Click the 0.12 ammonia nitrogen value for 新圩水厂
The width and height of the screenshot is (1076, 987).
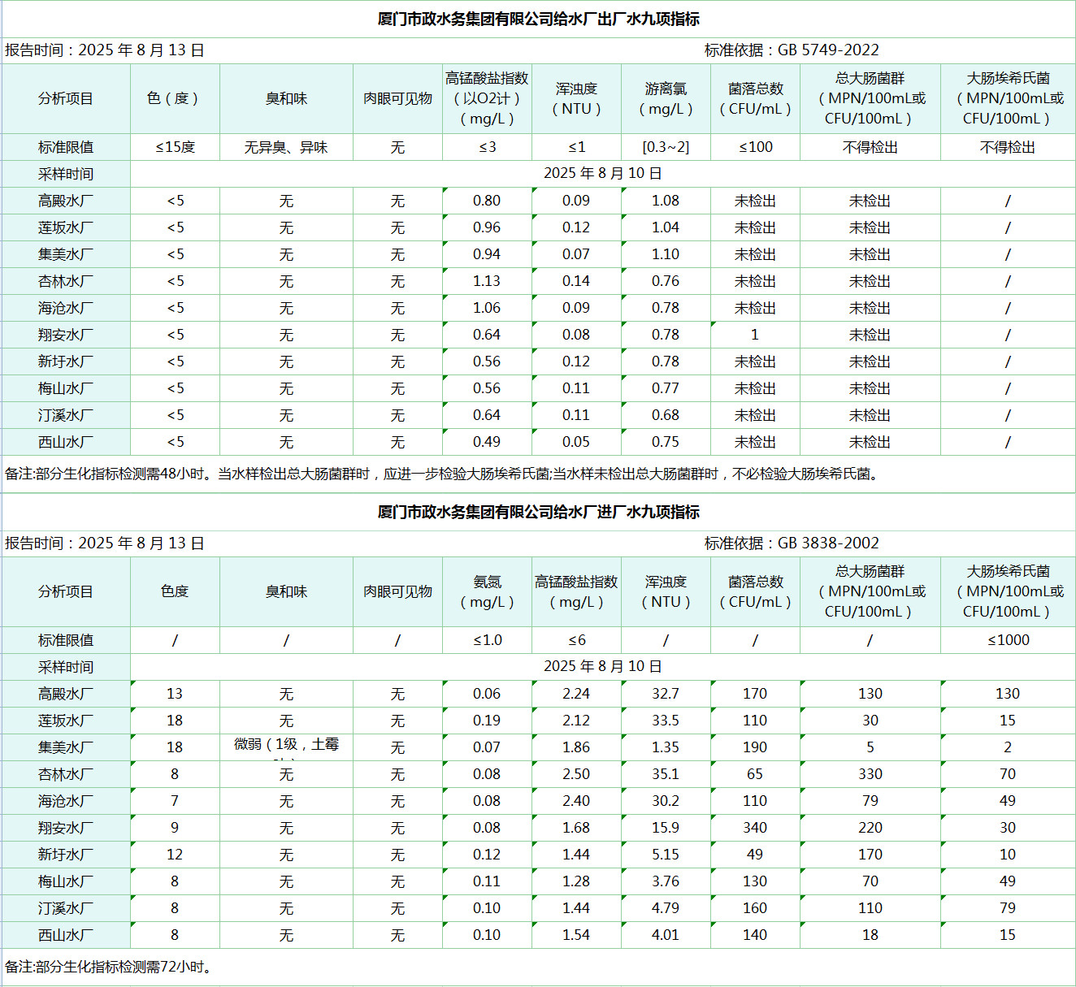point(487,855)
